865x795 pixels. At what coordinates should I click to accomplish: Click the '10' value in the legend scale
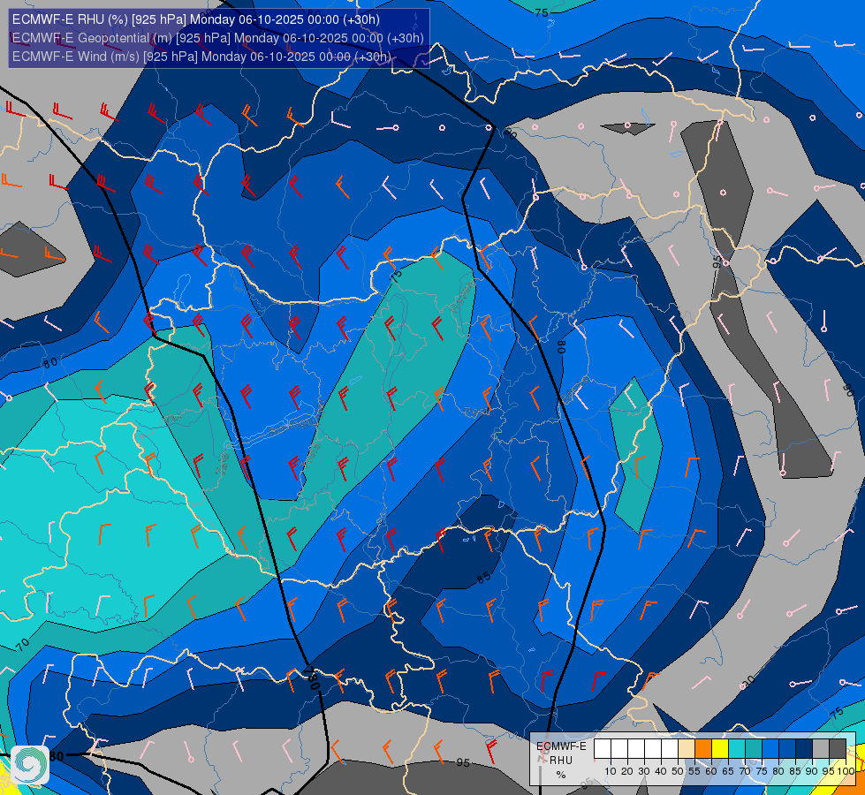[x=611, y=771]
